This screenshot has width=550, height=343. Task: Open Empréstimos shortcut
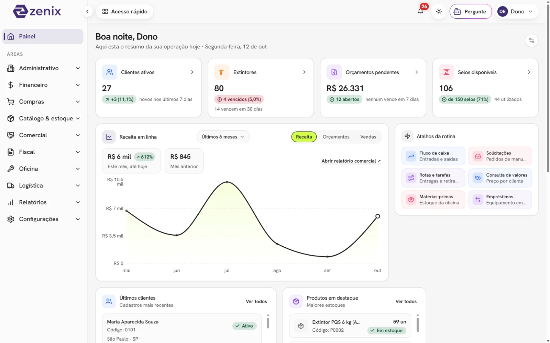click(500, 200)
